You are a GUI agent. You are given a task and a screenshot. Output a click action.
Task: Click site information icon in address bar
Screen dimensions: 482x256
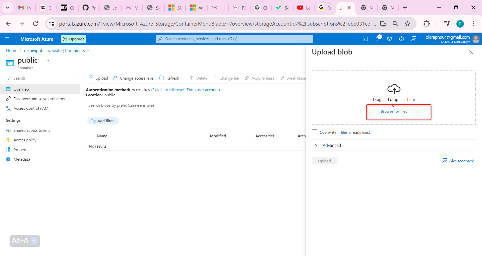[51, 24]
